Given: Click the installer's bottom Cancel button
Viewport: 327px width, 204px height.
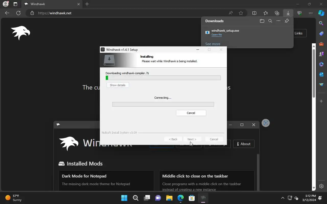Looking at the screenshot, I should 214,139.
